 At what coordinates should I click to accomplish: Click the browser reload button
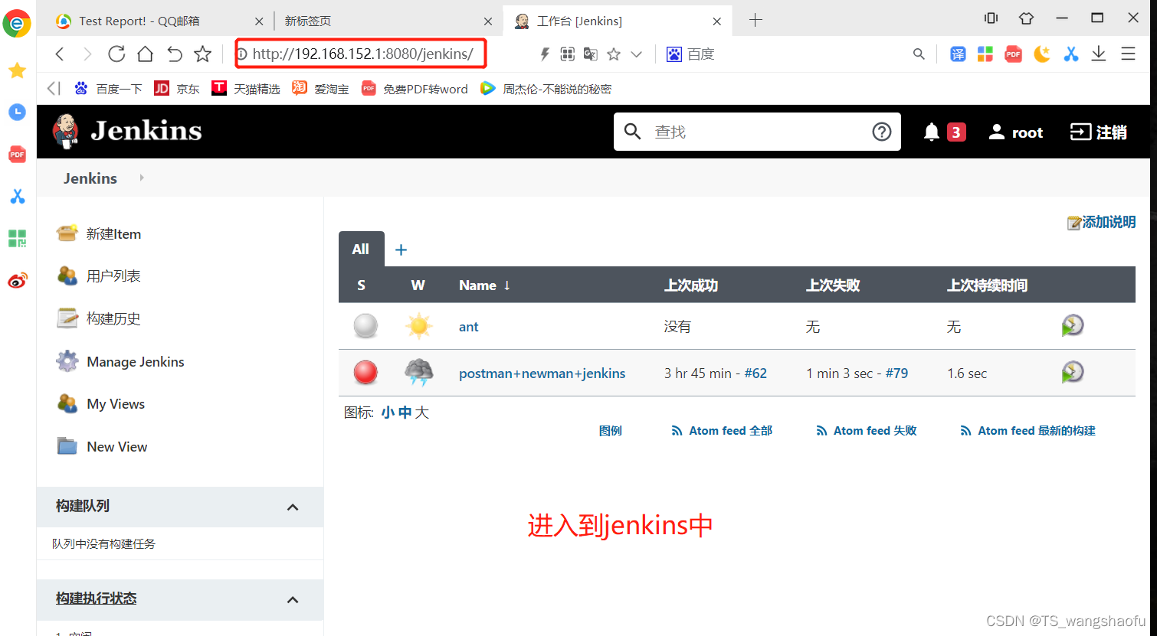[x=116, y=54]
